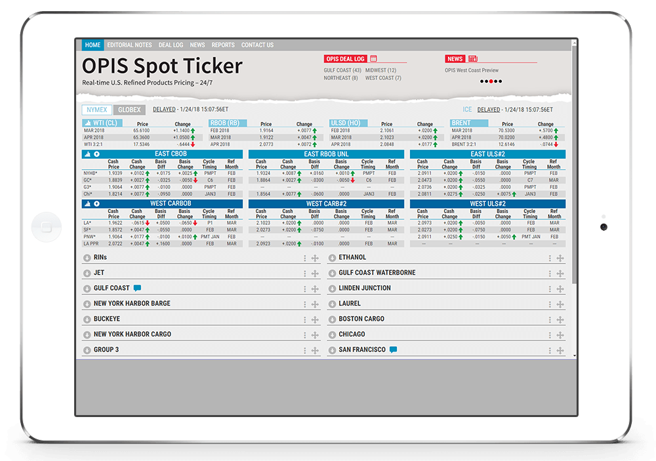Screen dimensions: 656x461
Task: Collapse the WEST CARBOB panel with its arrow toggle
Action: click(96, 204)
